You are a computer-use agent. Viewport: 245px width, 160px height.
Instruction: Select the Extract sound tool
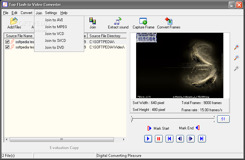[x=118, y=23]
